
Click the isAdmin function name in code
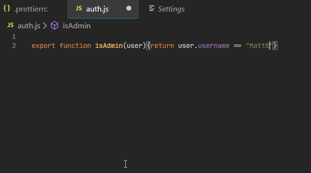coord(109,46)
